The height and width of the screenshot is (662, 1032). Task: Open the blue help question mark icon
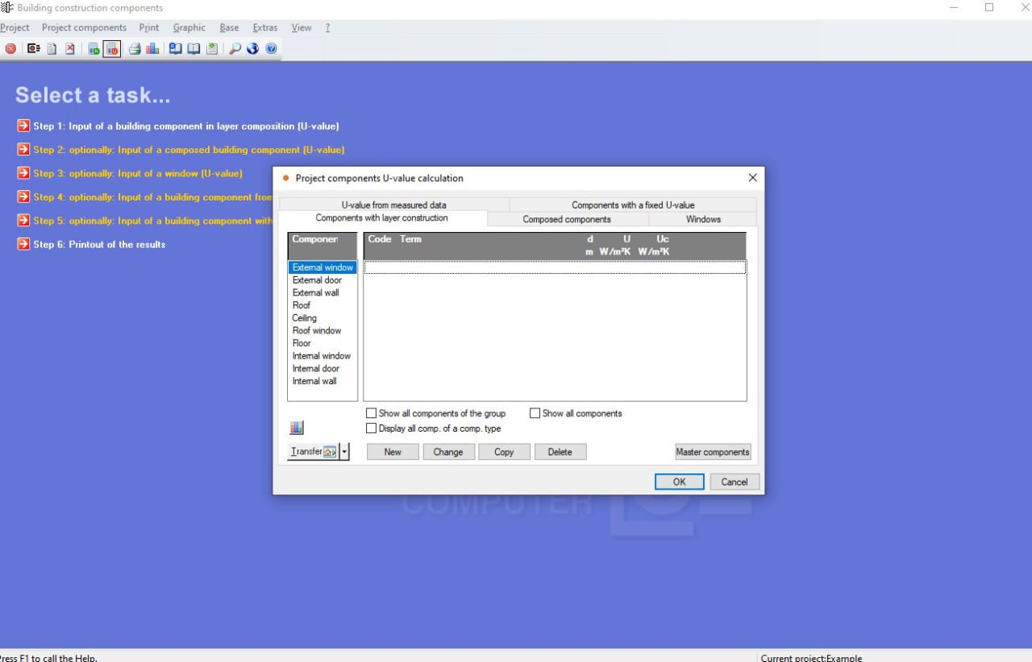272,49
